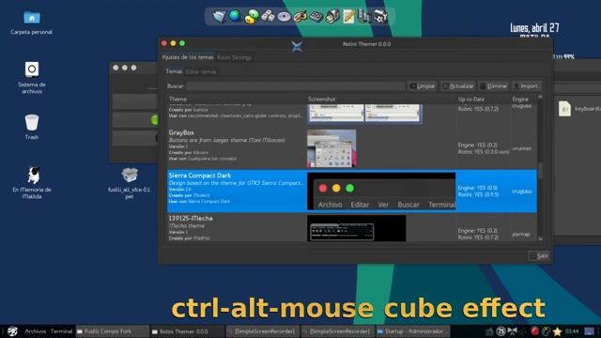Launch the paint palette dock icon
Screen dimensions: 601x338
click(x=300, y=17)
